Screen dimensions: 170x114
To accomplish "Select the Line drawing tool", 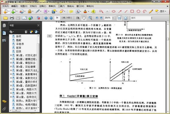I will [126, 11].
